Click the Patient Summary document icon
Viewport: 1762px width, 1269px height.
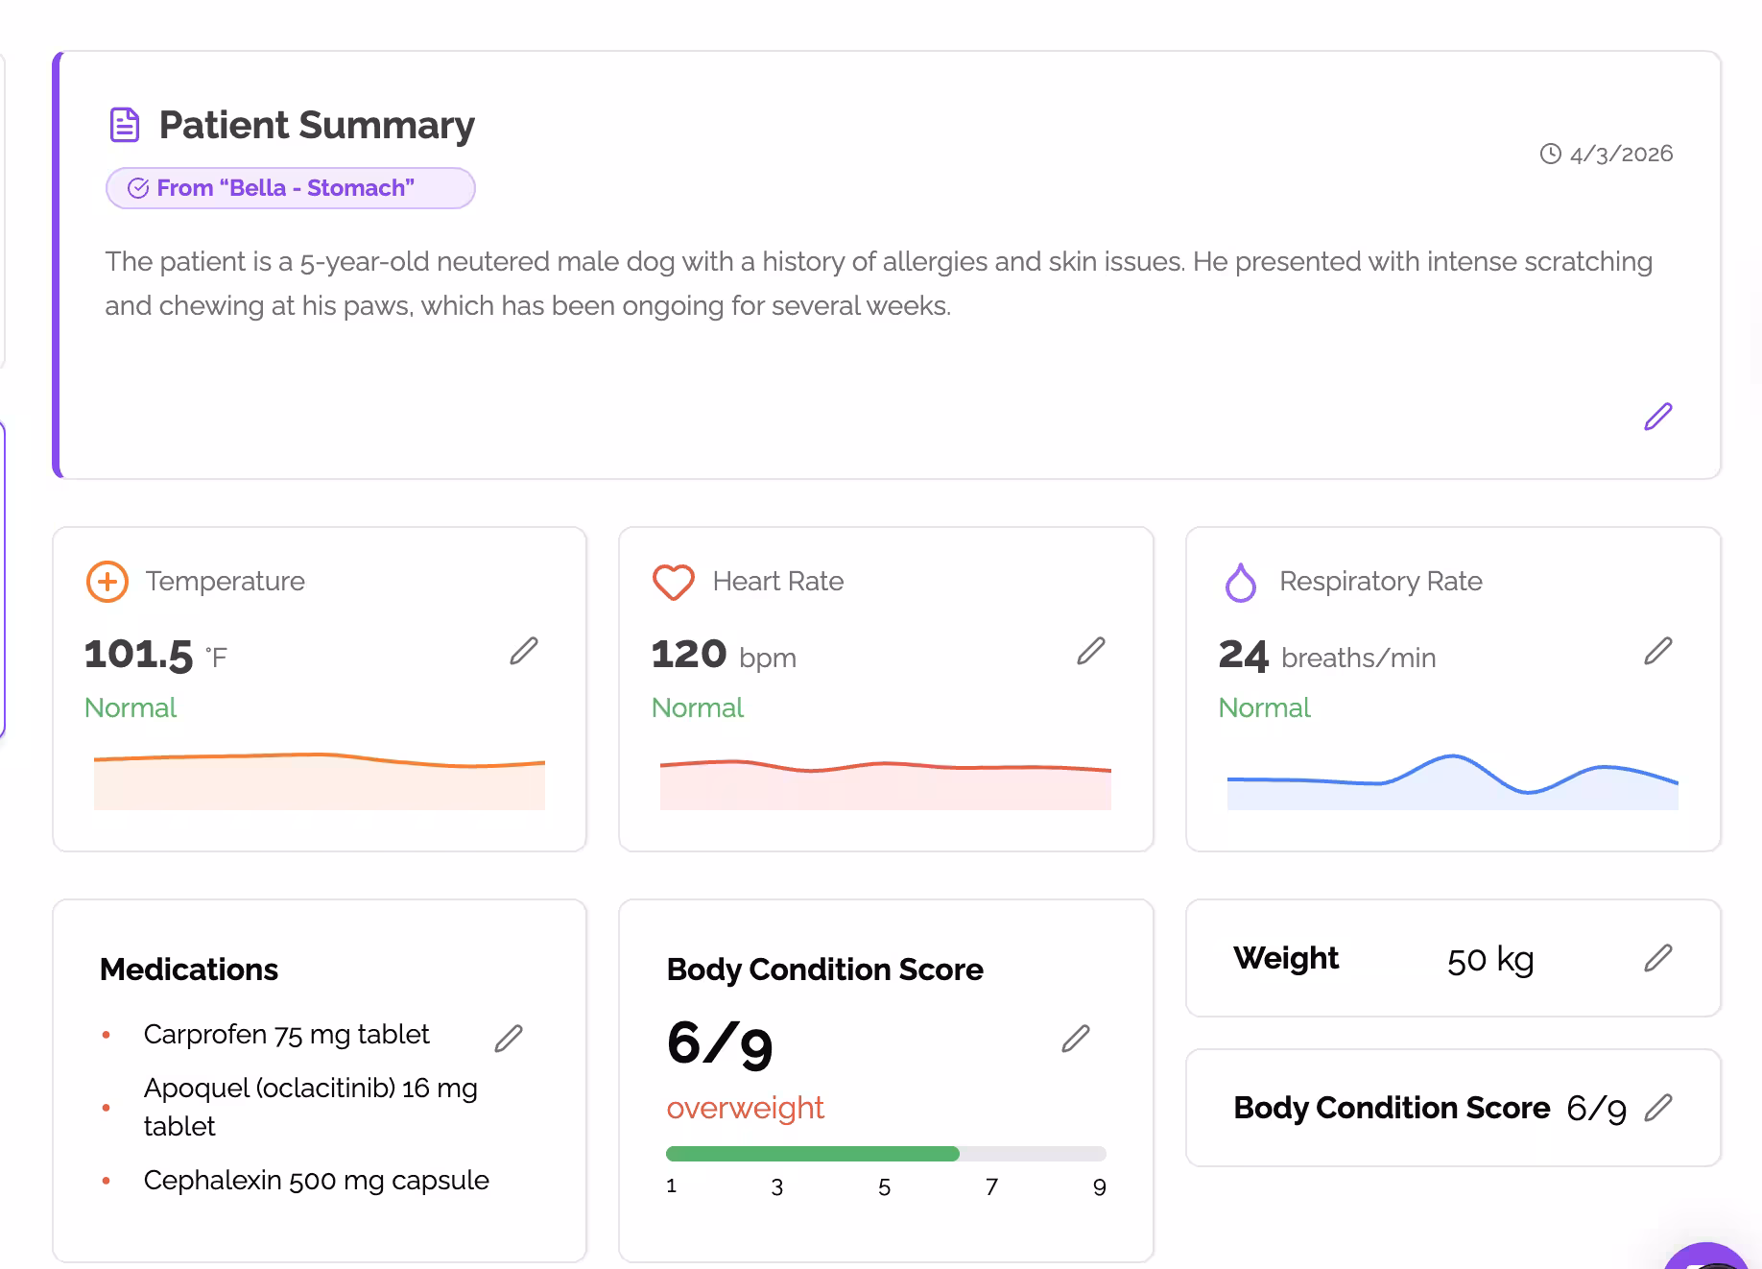(125, 124)
